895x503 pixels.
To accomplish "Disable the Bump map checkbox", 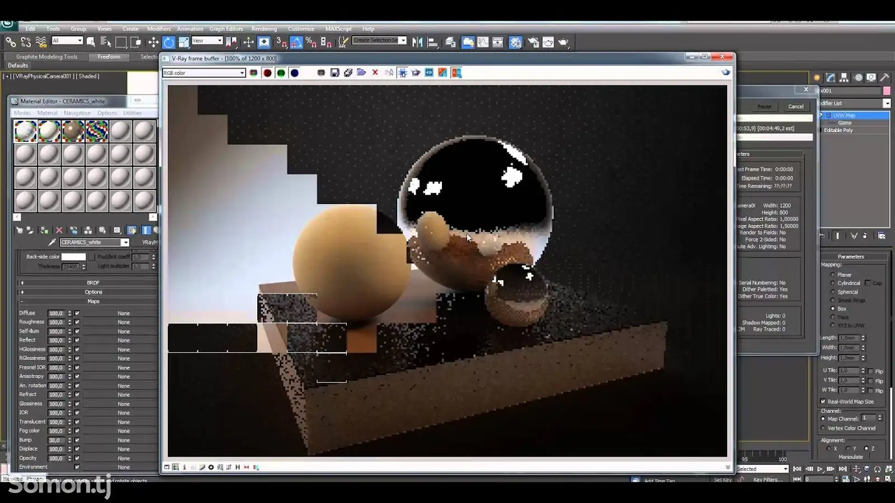I will click(x=77, y=440).
